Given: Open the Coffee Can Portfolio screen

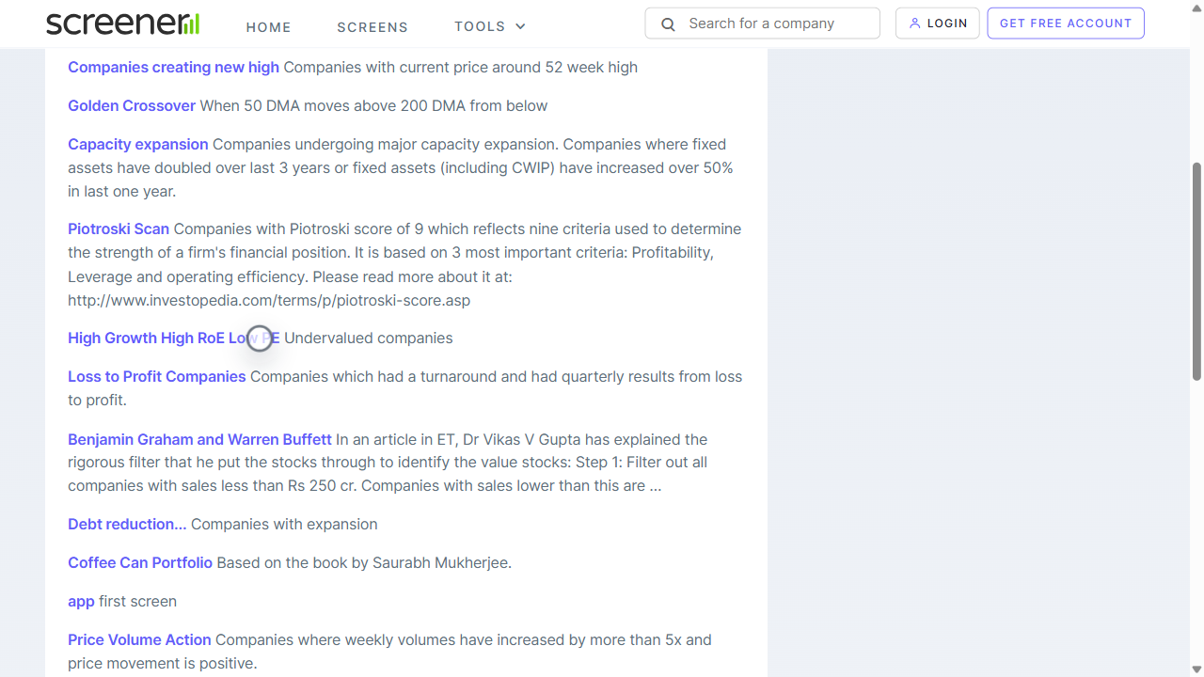Looking at the screenshot, I should tap(140, 562).
